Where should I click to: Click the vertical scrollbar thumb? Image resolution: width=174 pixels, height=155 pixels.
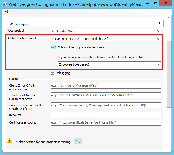[169, 74]
